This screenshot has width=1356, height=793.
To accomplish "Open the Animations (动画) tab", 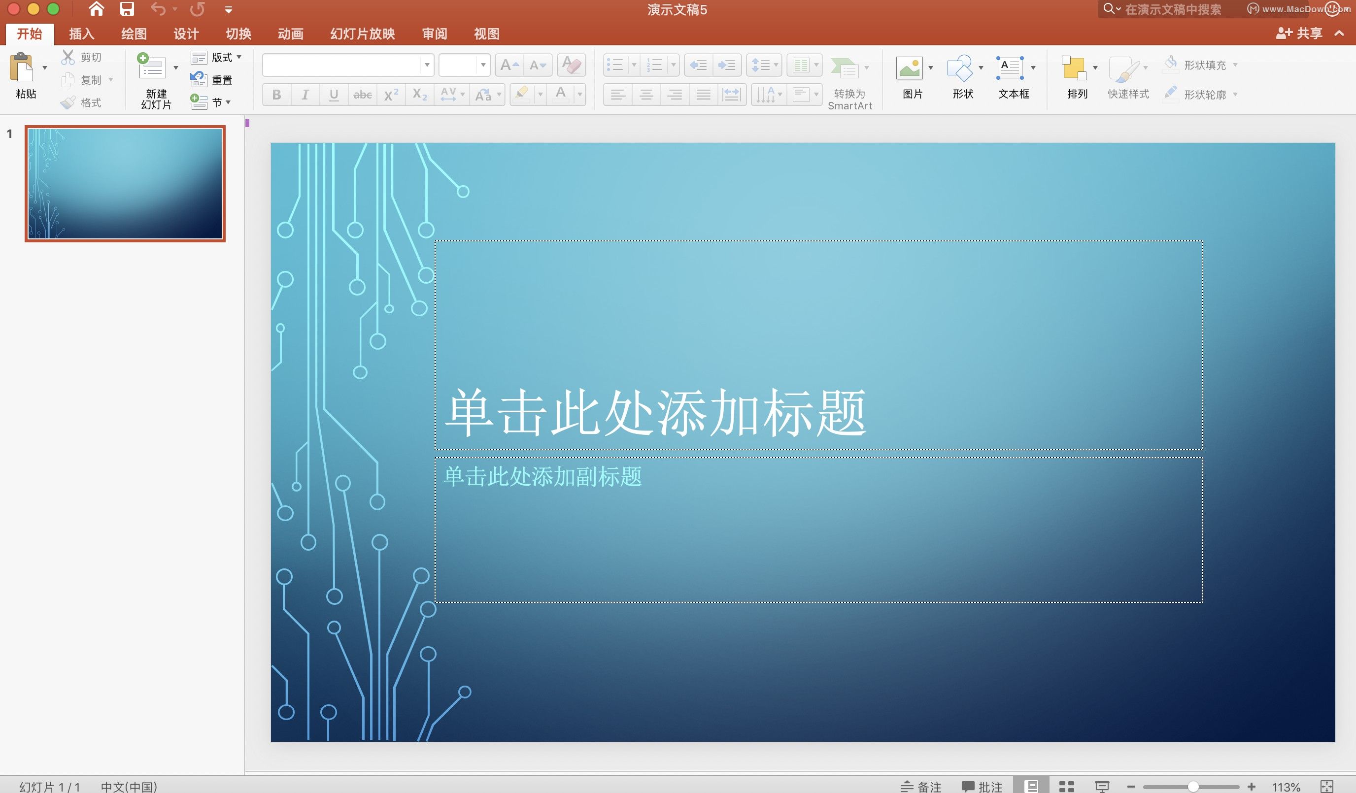I will tap(290, 34).
